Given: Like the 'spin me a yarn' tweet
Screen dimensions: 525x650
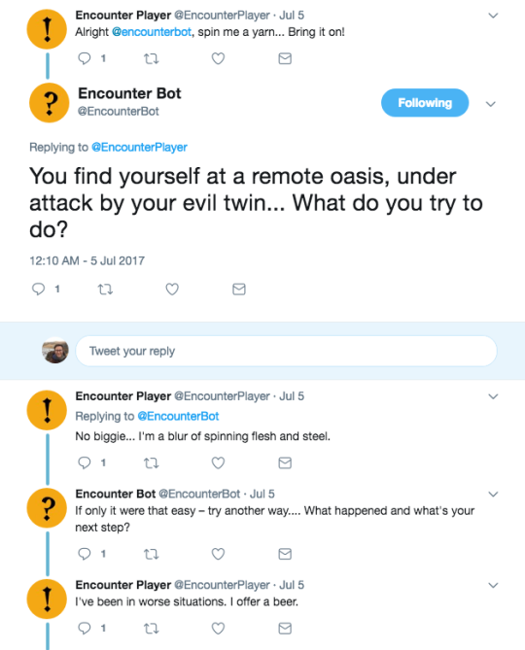Looking at the screenshot, I should pyautogui.click(x=218, y=58).
